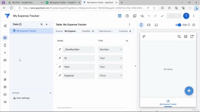Toggle the preview eye icon in header
The height and width of the screenshot is (112, 200).
(120, 16)
